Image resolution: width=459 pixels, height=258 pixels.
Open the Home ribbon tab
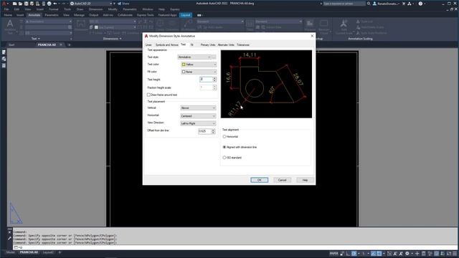tap(8, 15)
